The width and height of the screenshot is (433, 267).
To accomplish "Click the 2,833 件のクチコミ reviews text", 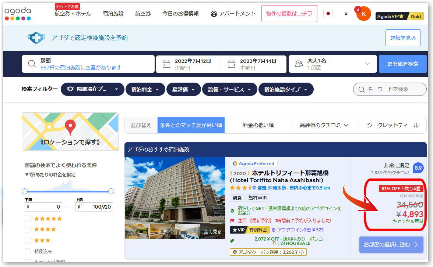I will pos(390,173).
